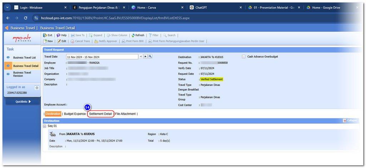Open Business Travel List task
Viewport: 366px width, 168px height.
(25, 58)
